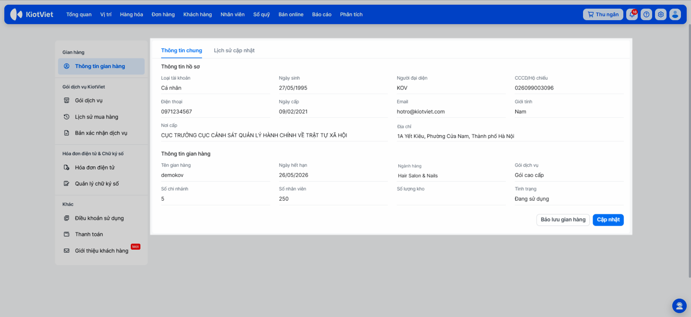The image size is (691, 317).
Task: Click the help question mark icon
Action: click(x=646, y=14)
